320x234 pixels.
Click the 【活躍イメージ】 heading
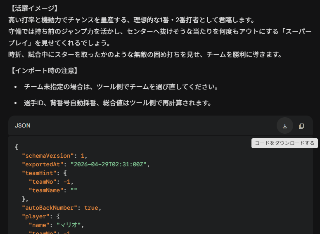(x=34, y=8)
